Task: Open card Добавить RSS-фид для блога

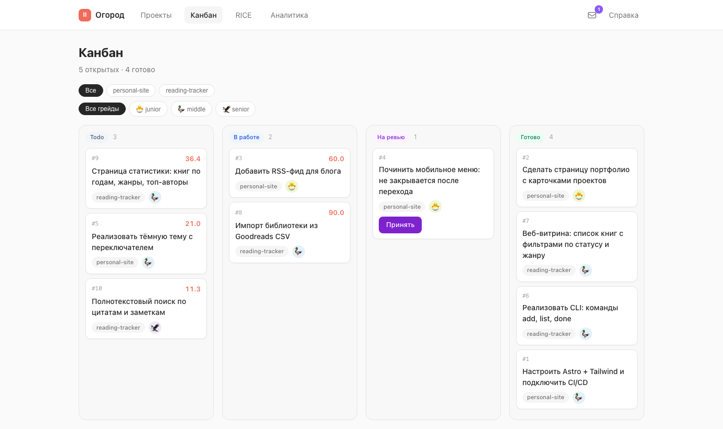Action: [x=290, y=173]
